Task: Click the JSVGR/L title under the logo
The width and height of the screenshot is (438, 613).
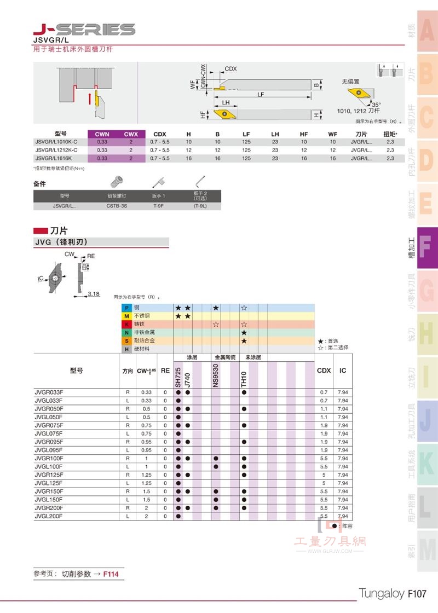Action: pyautogui.click(x=51, y=40)
